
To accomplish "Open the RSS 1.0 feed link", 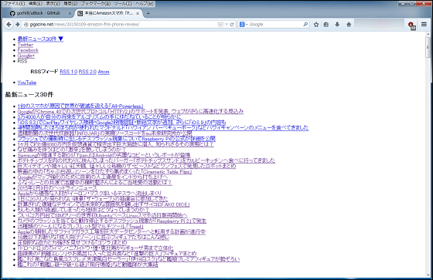I will pyautogui.click(x=69, y=72).
